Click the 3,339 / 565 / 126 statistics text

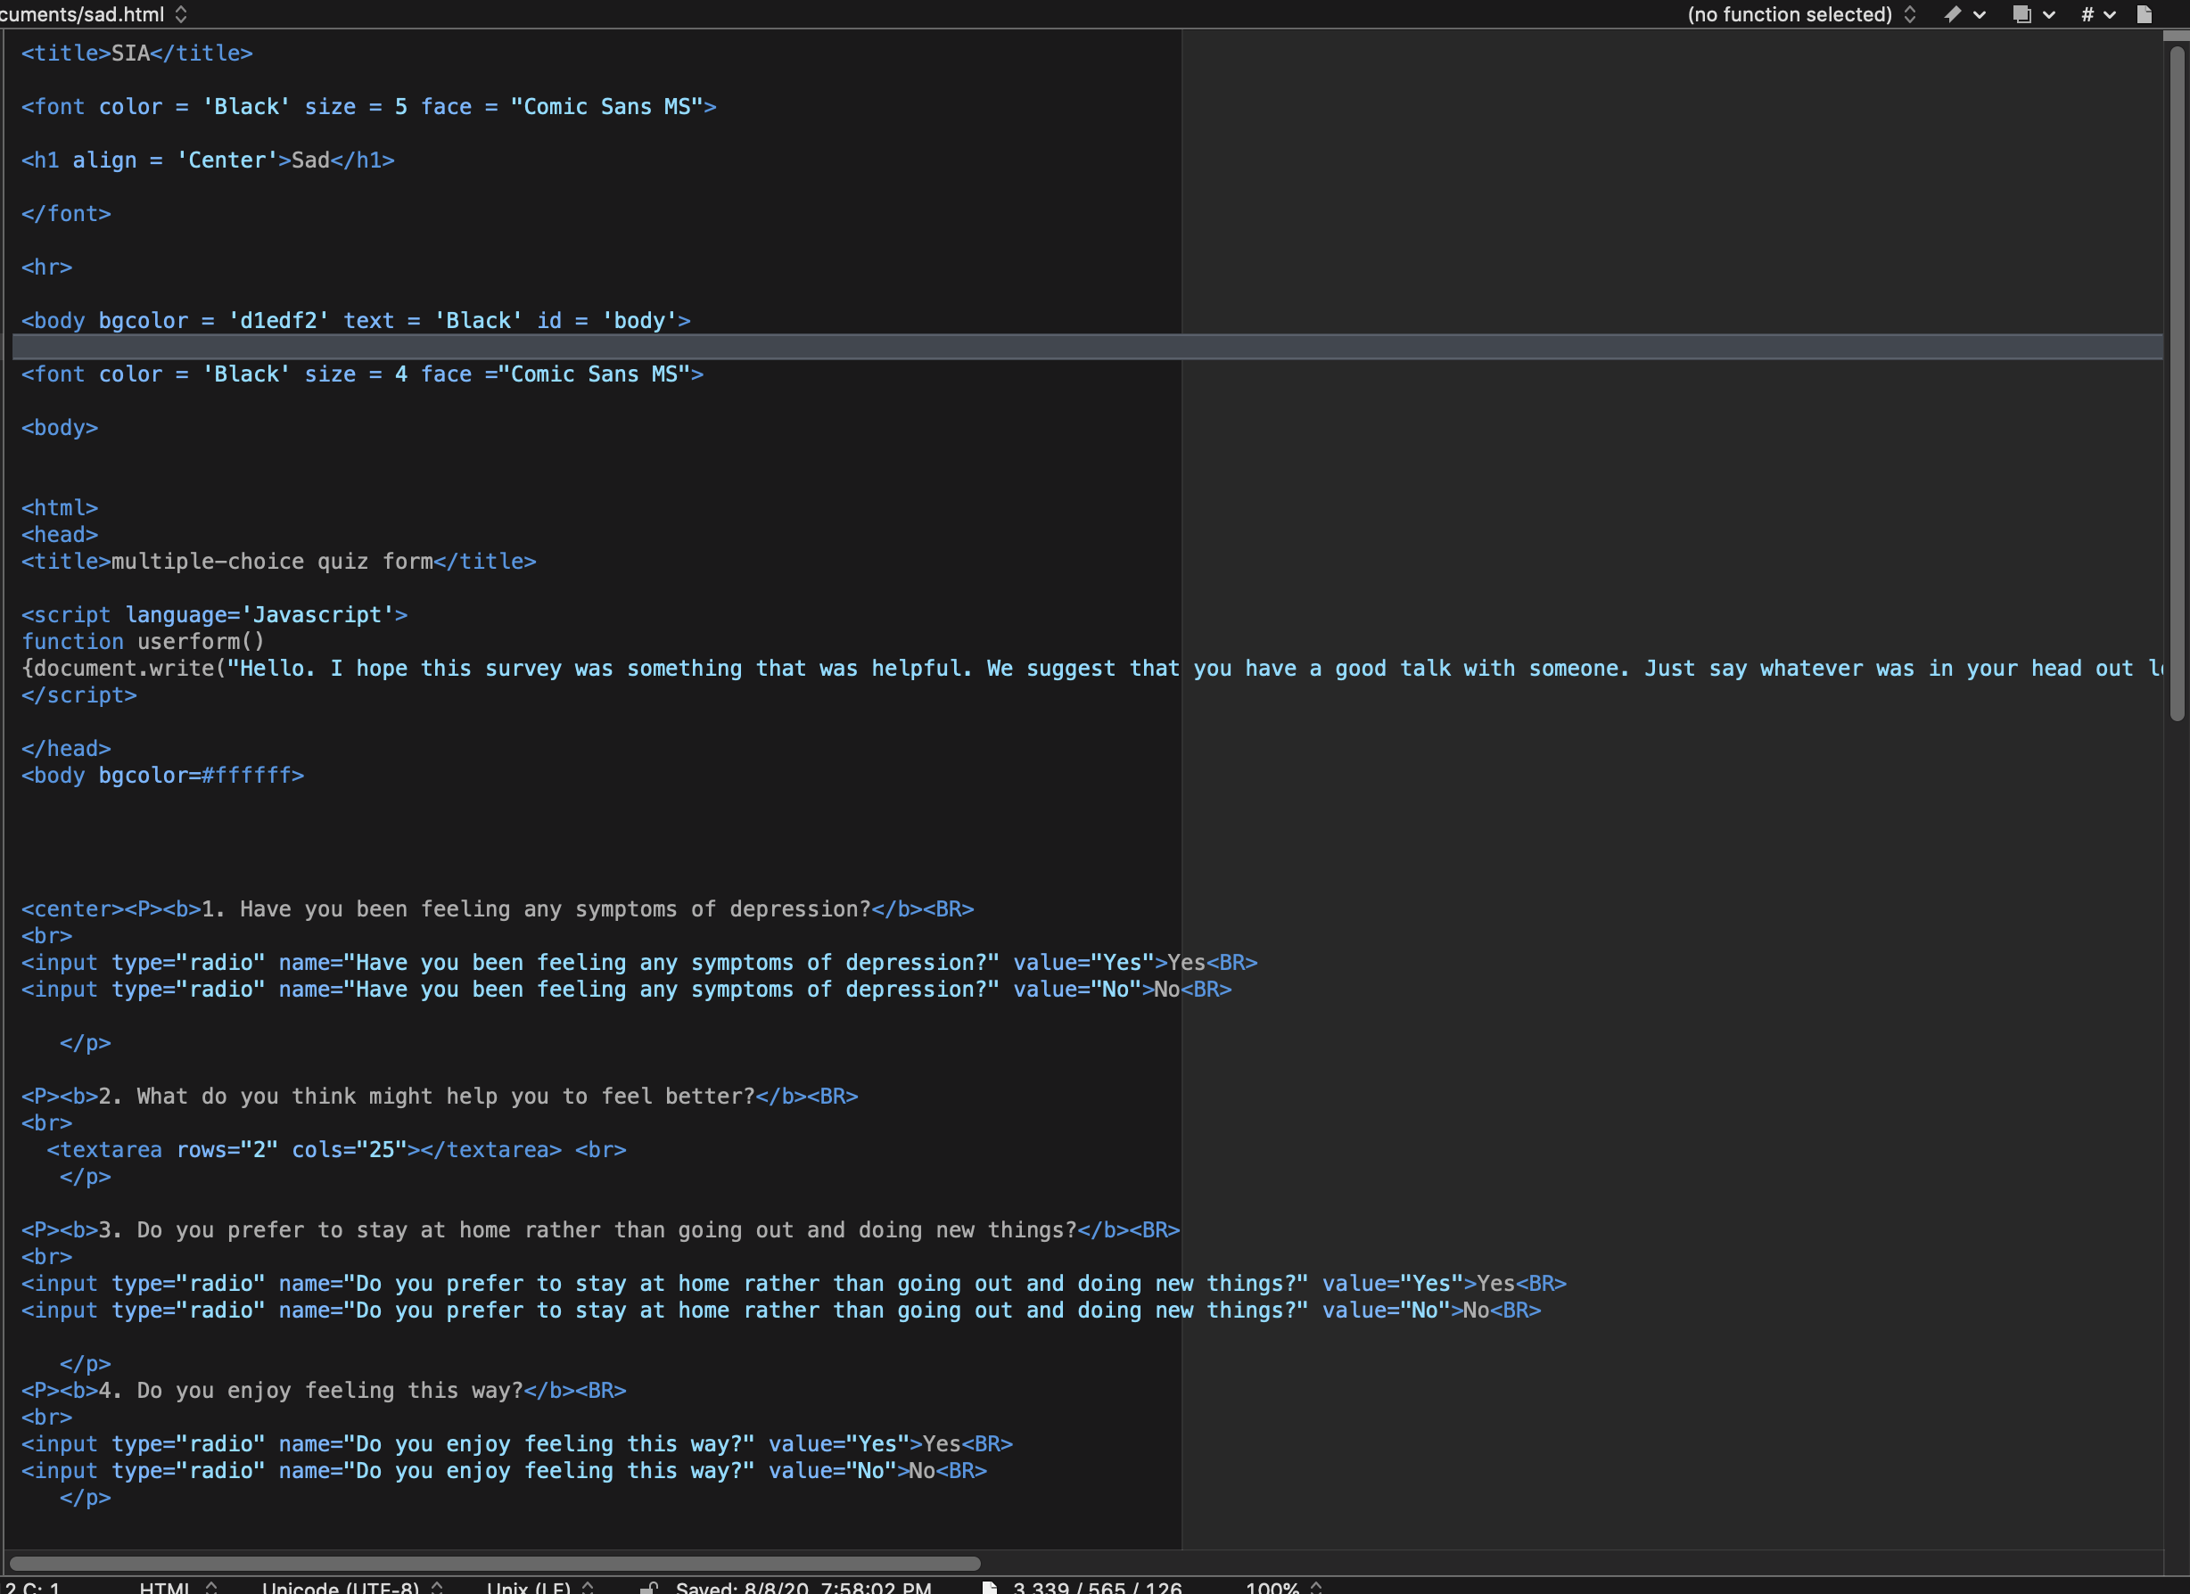point(1097,1587)
